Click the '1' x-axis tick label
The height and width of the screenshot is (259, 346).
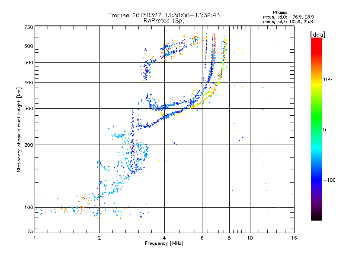point(35,238)
